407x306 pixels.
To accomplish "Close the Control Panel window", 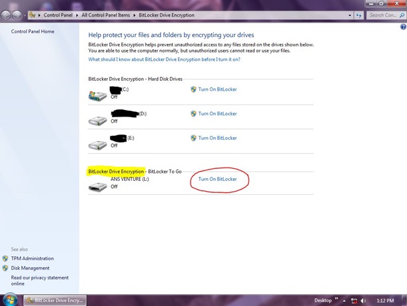I will (396, 3).
